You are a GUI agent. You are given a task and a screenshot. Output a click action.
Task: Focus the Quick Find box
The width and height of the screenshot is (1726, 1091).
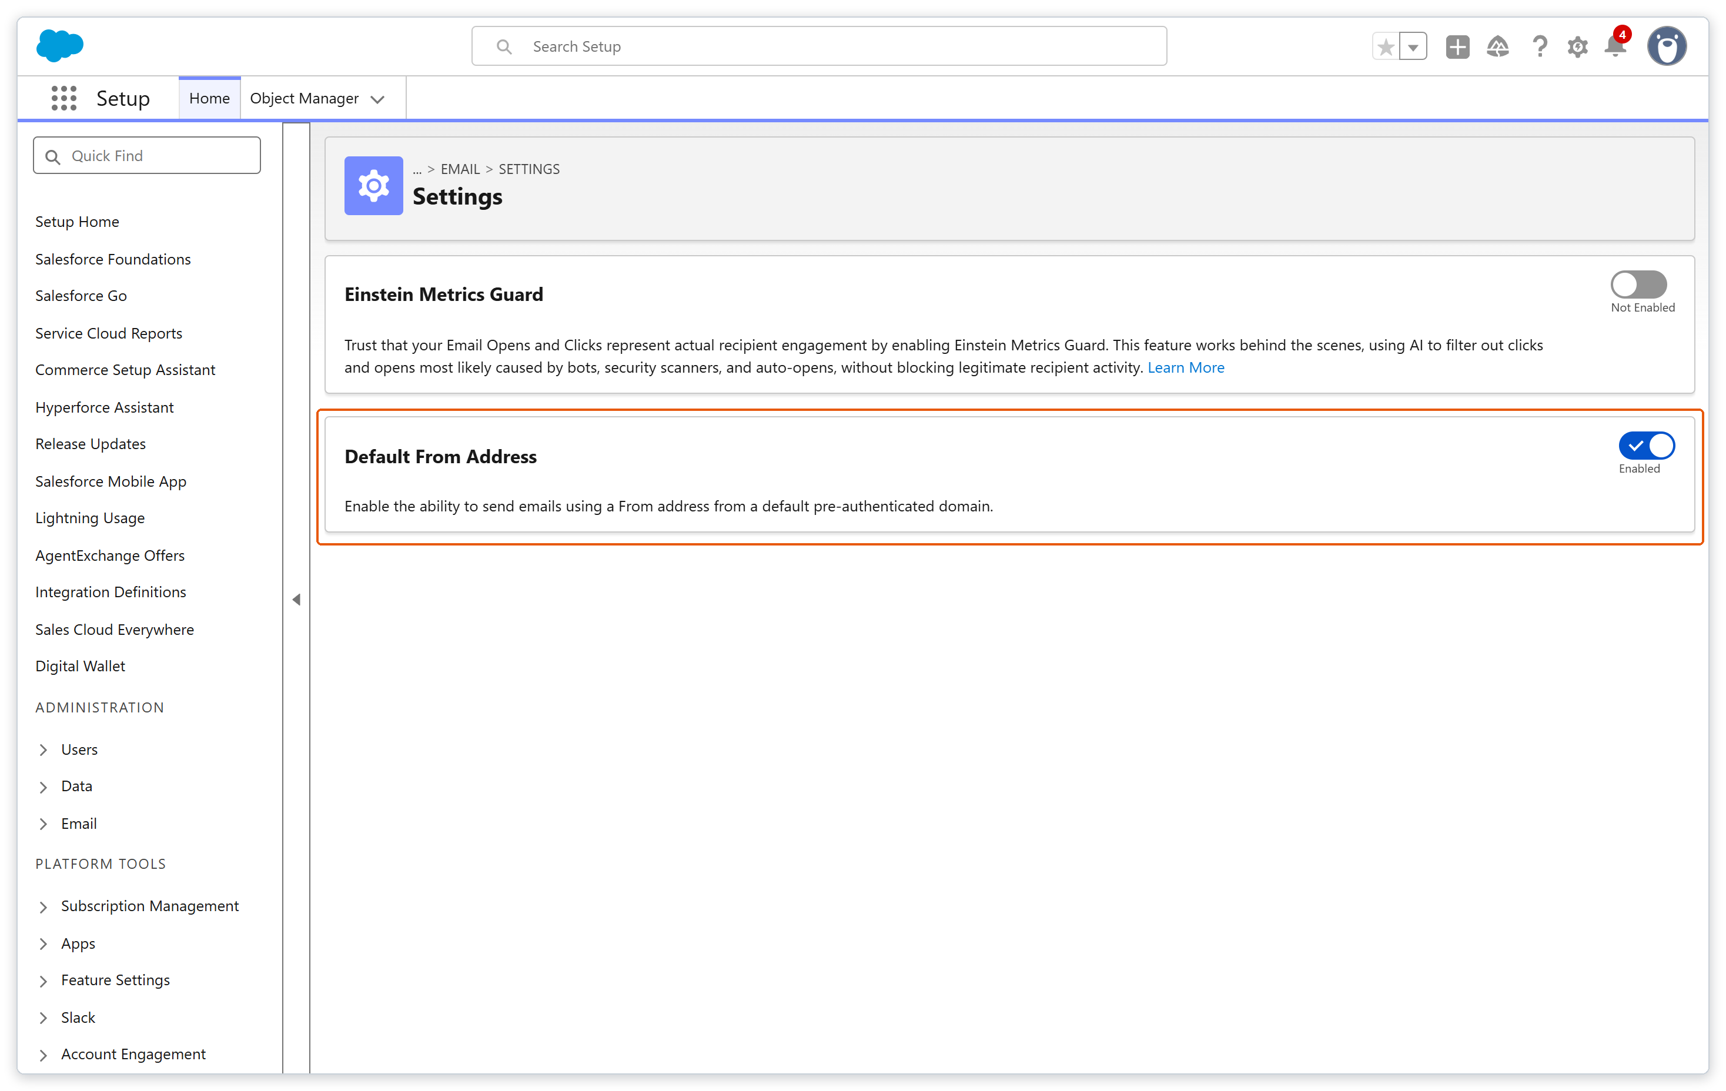click(x=146, y=156)
